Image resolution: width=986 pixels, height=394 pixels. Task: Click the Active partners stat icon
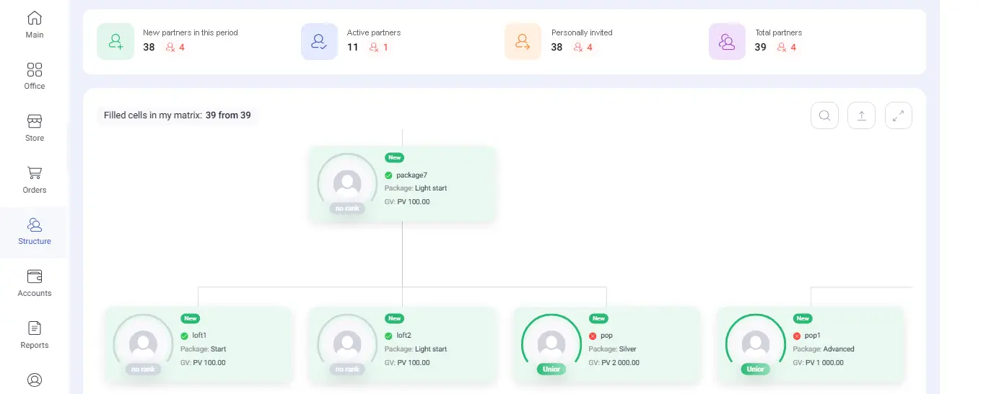point(319,41)
